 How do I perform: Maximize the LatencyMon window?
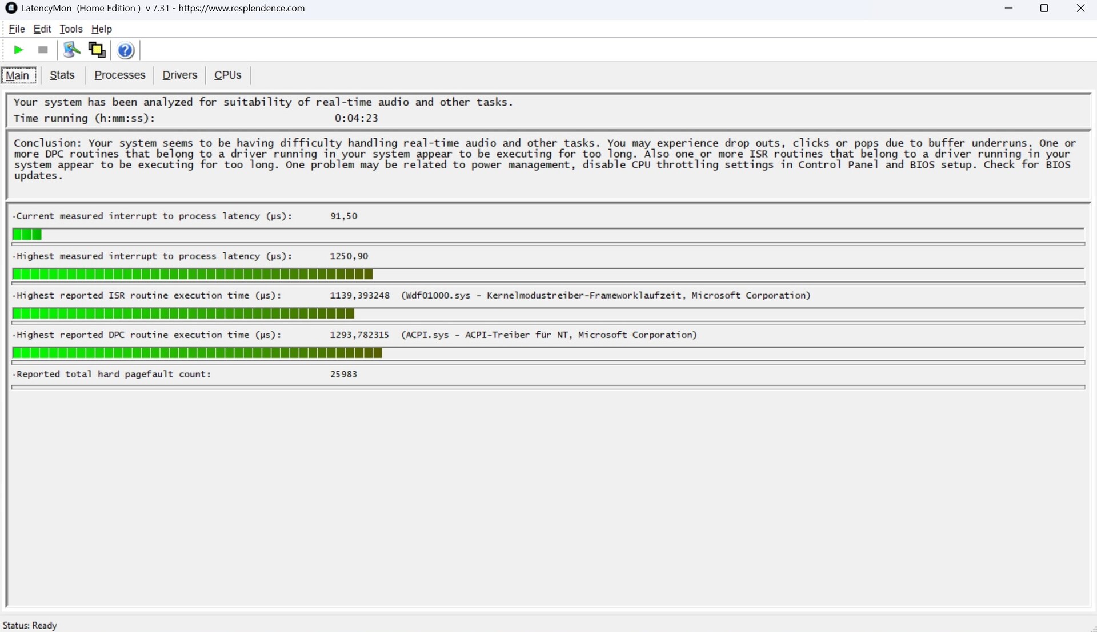coord(1044,8)
